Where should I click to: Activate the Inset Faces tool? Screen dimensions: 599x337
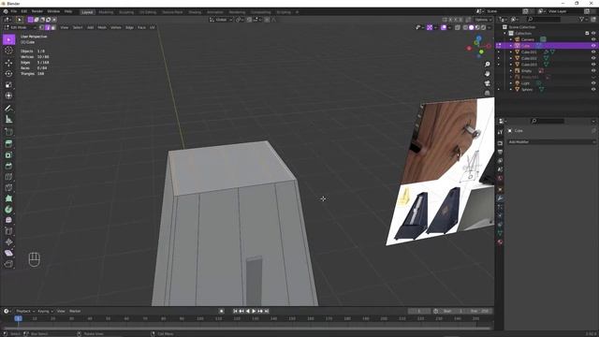[8, 154]
